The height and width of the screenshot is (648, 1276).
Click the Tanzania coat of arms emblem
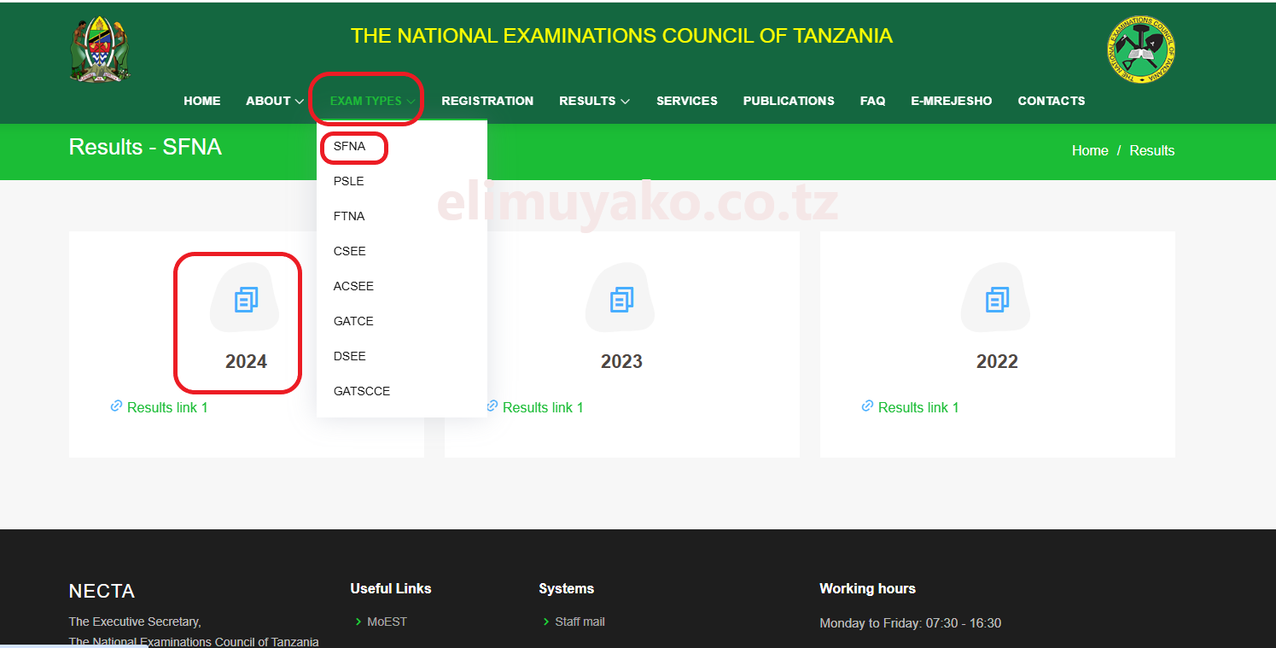pyautogui.click(x=99, y=48)
